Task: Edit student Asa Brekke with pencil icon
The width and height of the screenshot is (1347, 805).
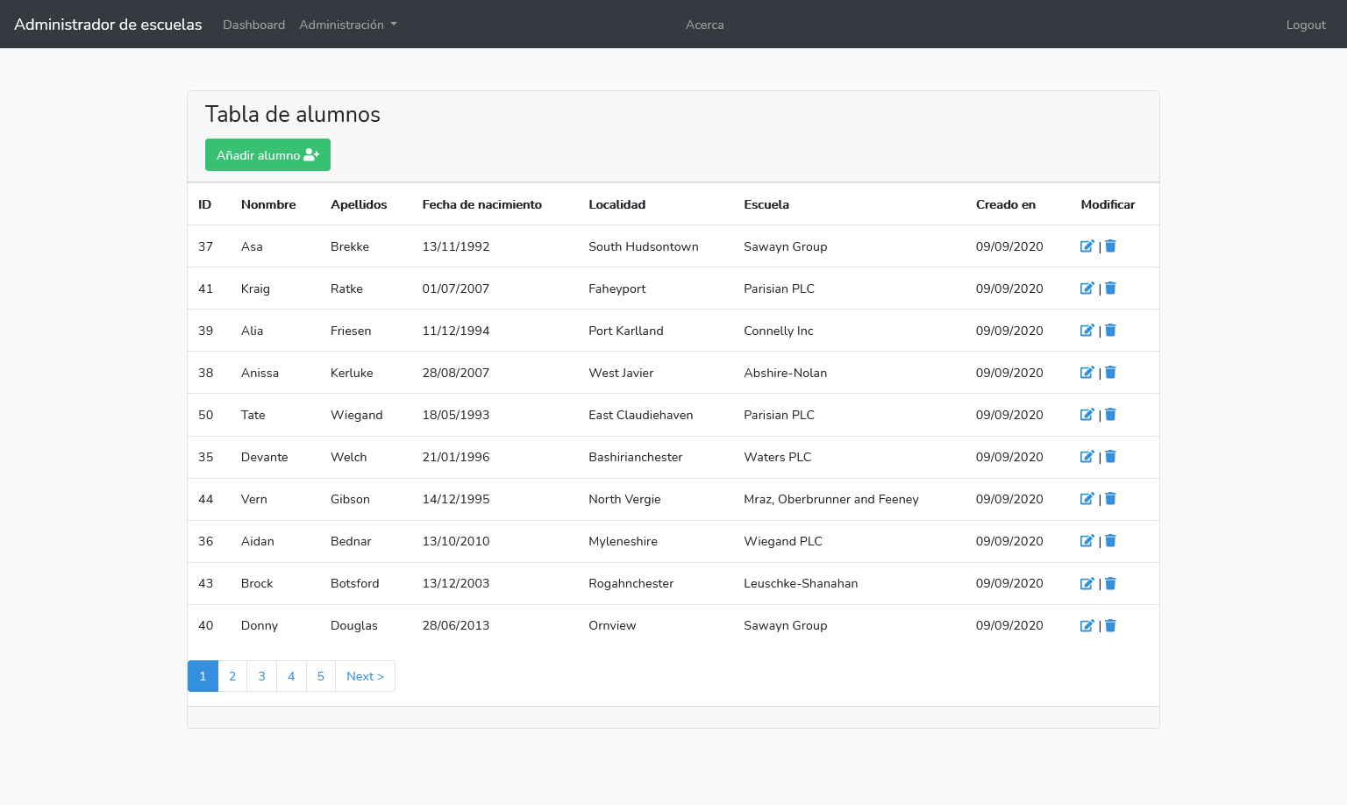Action: point(1087,246)
